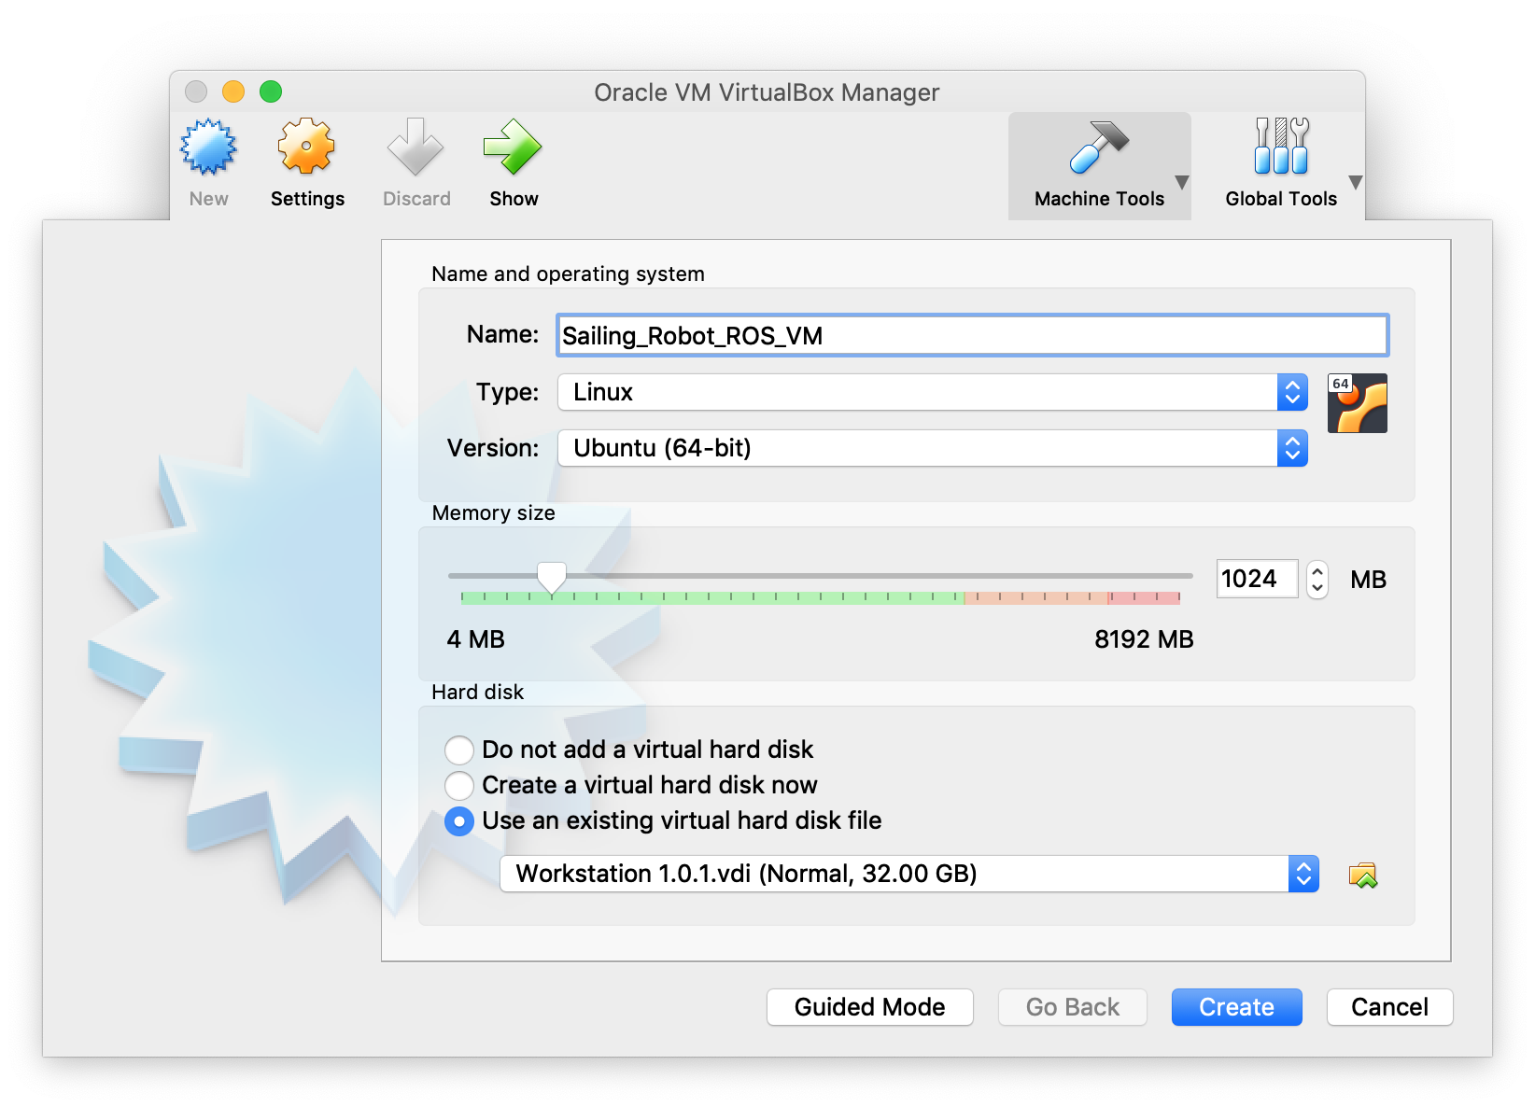Select 'Do not add a virtual hard disk'

[x=628, y=750]
